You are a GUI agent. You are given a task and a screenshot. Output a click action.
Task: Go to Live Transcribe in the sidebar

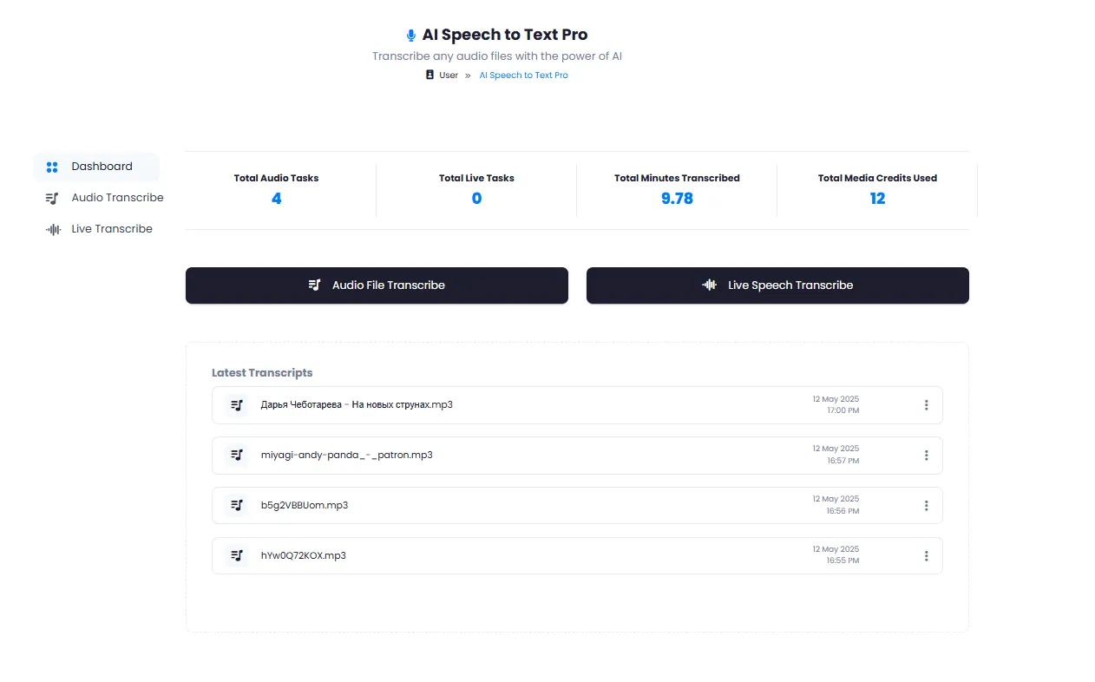pyautogui.click(x=99, y=229)
